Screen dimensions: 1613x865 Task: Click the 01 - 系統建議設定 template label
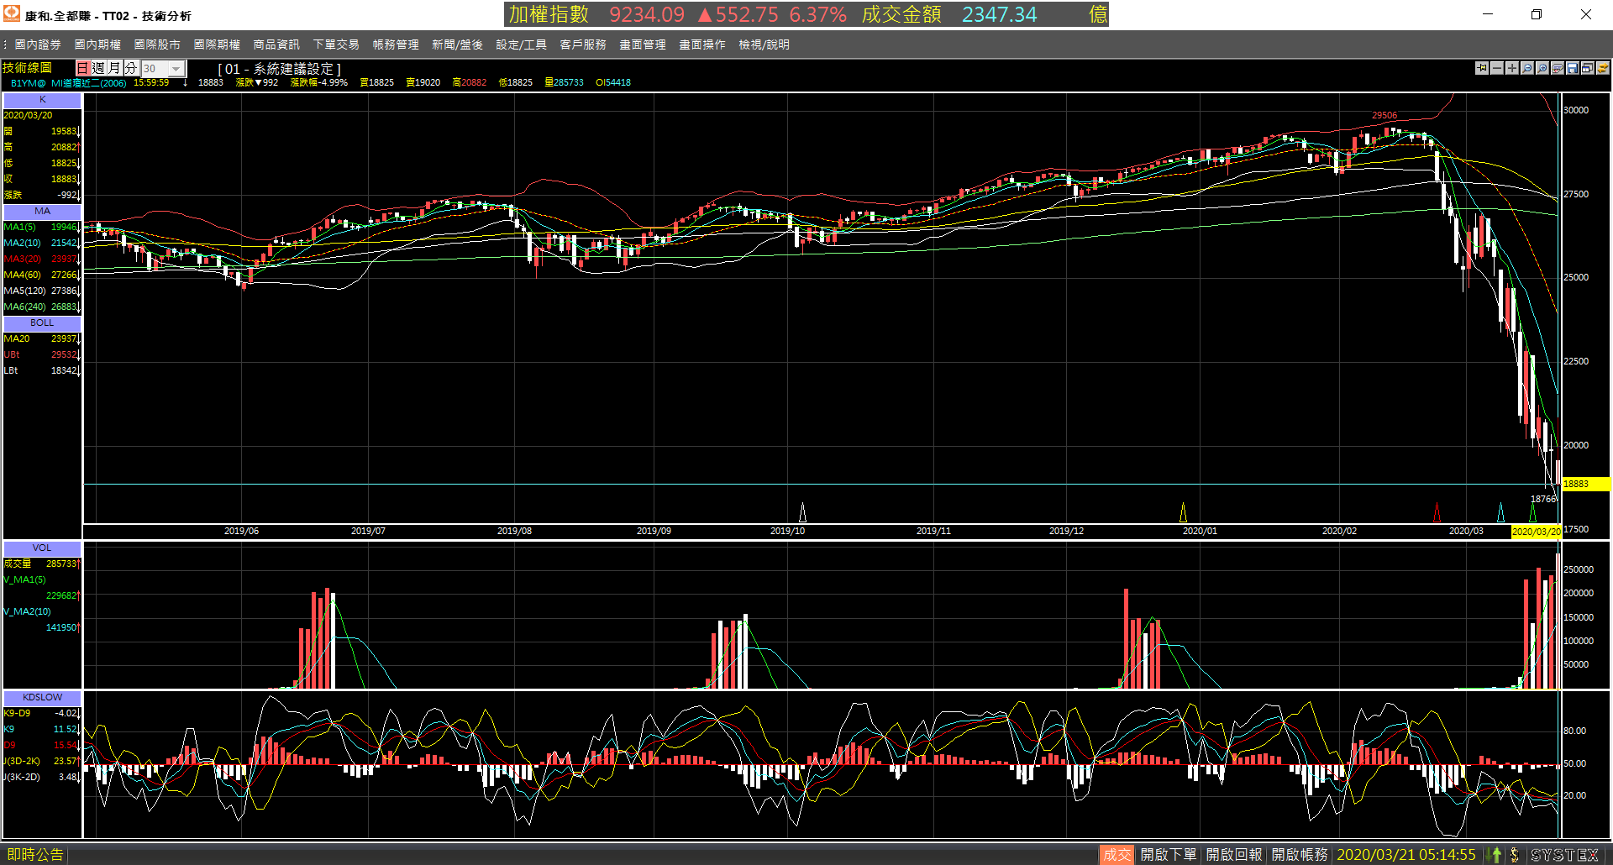(280, 69)
